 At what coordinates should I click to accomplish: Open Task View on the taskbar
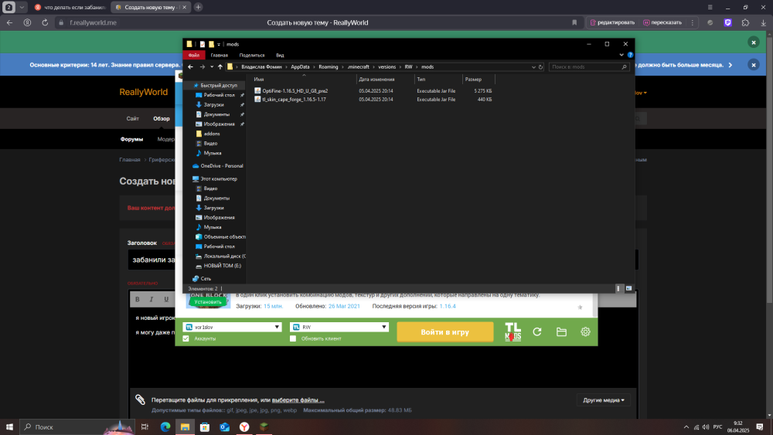(145, 427)
